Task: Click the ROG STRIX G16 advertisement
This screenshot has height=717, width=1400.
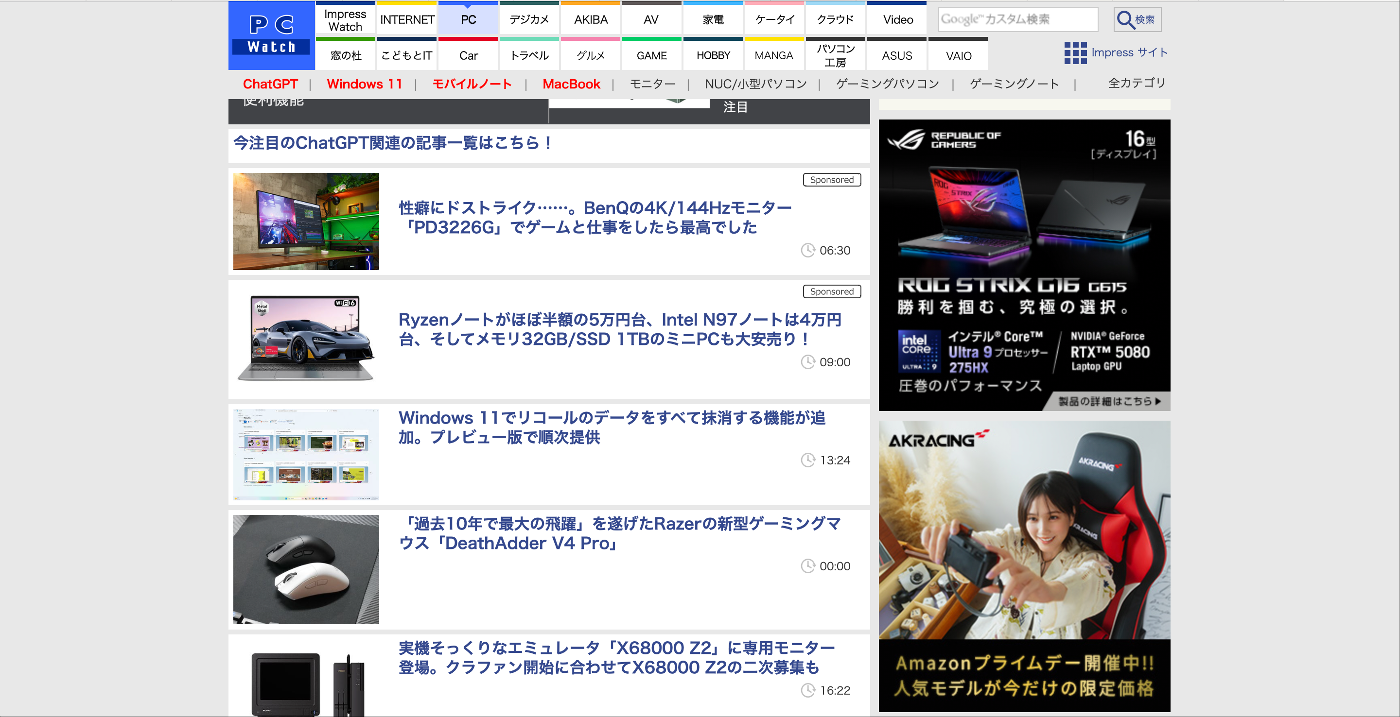Action: pos(1024,265)
